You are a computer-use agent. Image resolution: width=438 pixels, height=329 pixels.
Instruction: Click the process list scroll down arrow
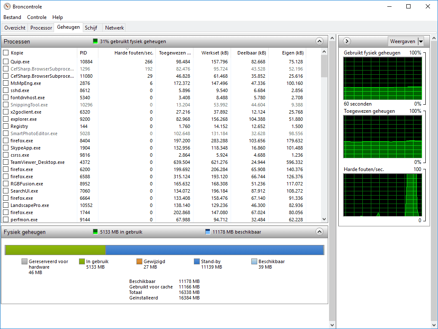(324, 219)
